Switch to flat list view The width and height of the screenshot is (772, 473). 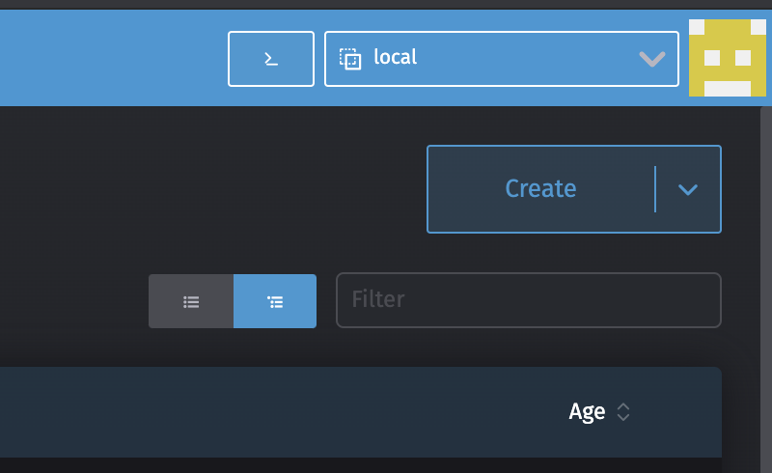point(191,301)
